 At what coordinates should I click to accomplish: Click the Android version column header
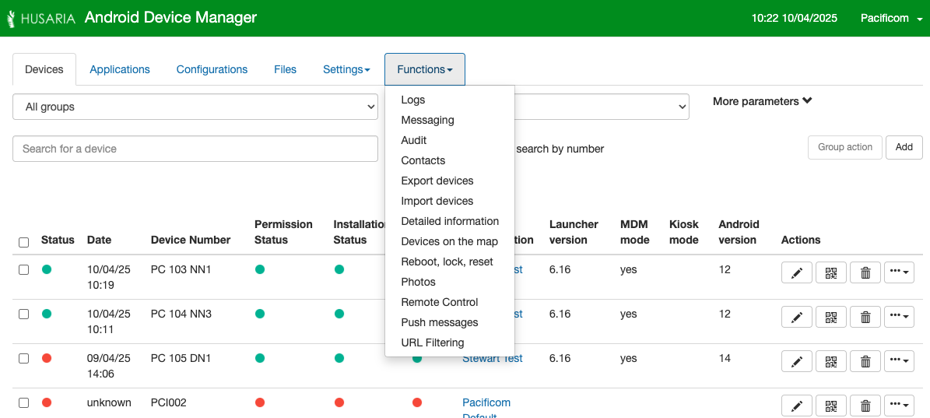pos(739,233)
